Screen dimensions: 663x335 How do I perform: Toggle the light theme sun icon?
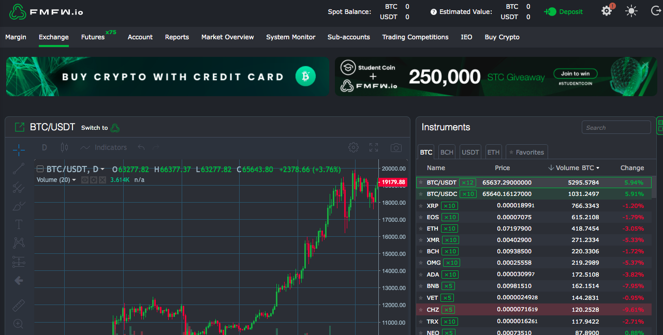(x=631, y=11)
